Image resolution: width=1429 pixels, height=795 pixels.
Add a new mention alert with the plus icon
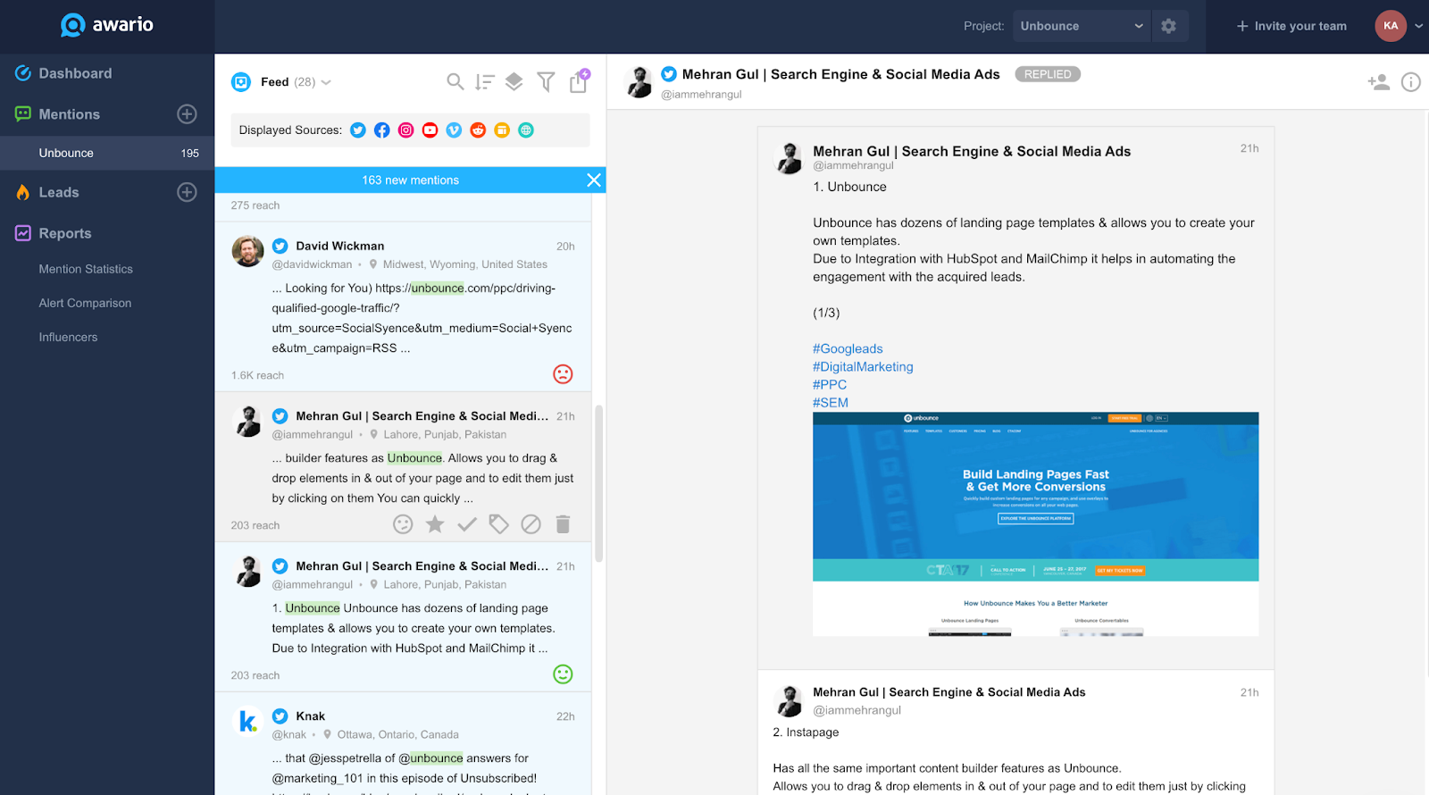point(187,114)
